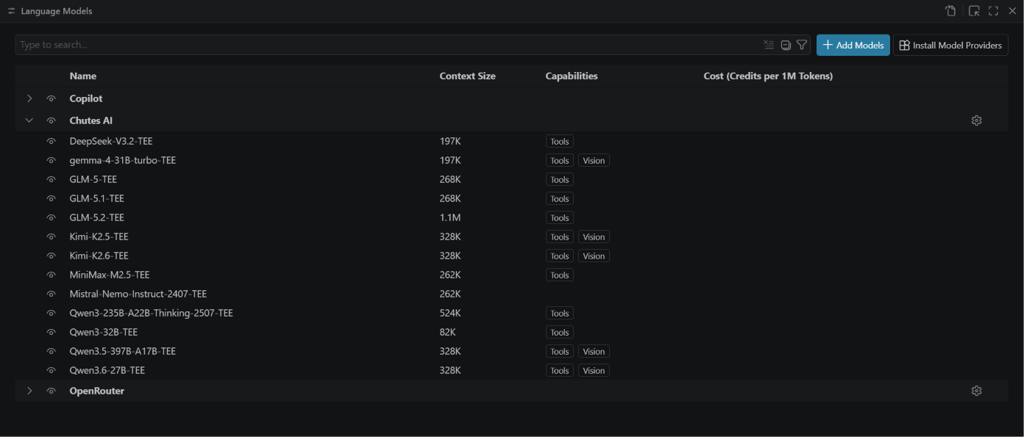Select the Qwen3-235B-A22B-Thinking-2507-TEE model name

tap(152, 313)
